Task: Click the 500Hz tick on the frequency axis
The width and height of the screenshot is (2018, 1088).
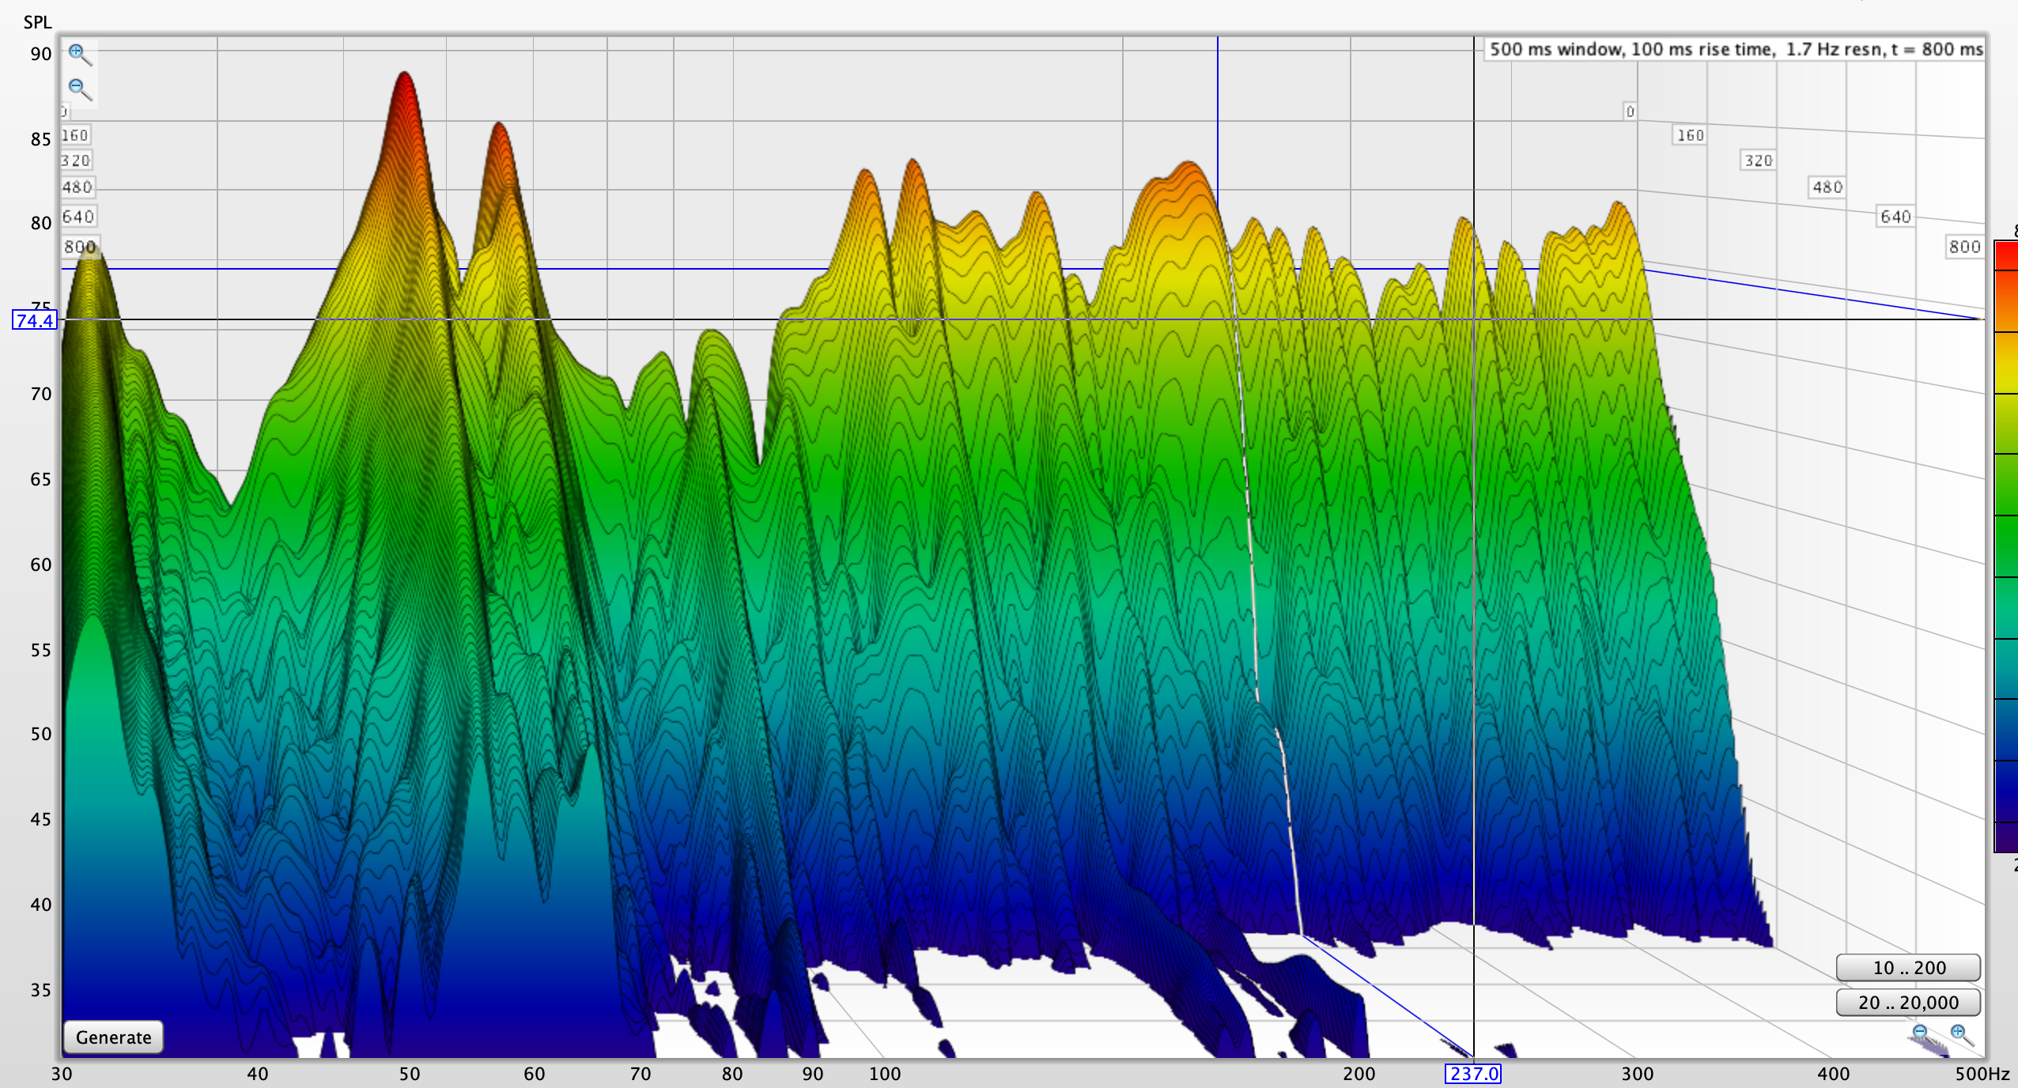Action: (1982, 1074)
